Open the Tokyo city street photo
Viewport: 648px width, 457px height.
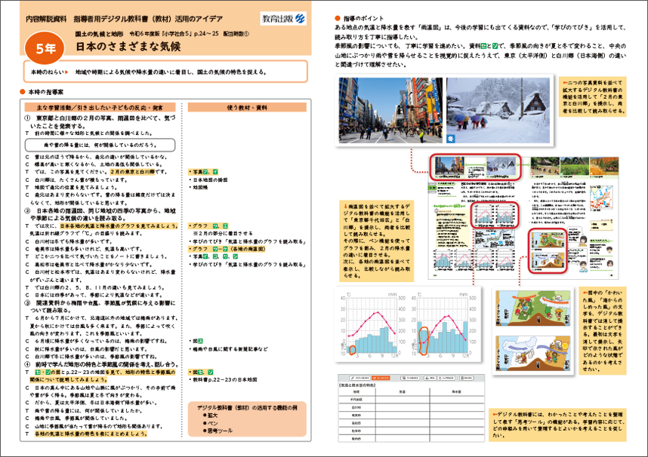coord(390,110)
